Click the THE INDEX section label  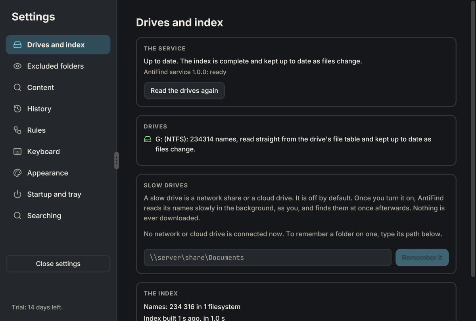coord(161,294)
